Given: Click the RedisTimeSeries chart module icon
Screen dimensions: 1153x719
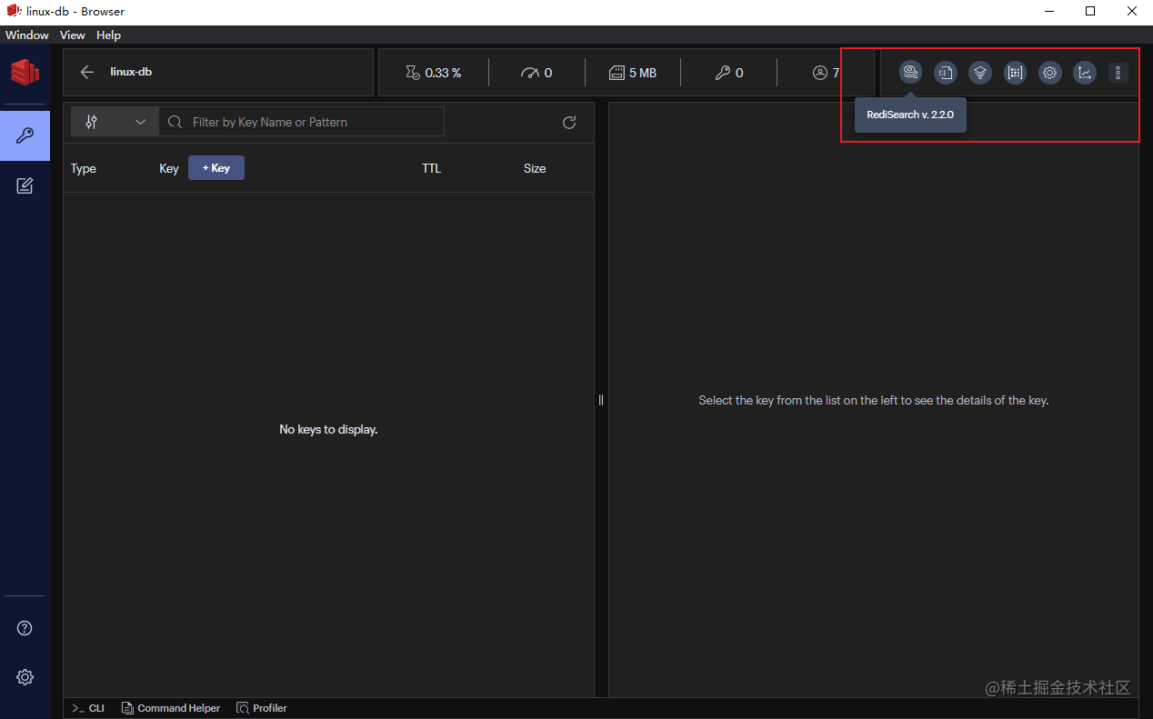Looking at the screenshot, I should [1085, 73].
